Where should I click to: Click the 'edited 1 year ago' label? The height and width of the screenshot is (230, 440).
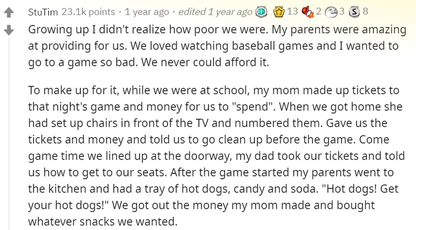point(215,12)
